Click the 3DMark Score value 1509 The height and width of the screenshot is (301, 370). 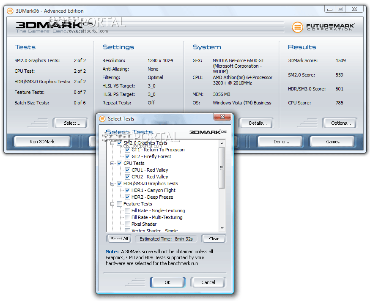pyautogui.click(x=341, y=60)
